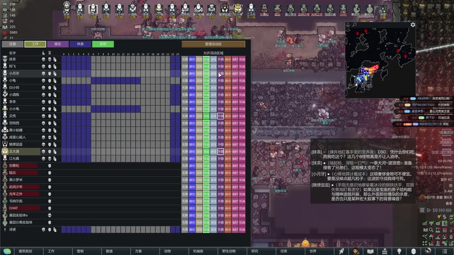This screenshot has width=454, height=255.
Task: Paint hour 0 cell for 小小龟
Action: pos(64,109)
